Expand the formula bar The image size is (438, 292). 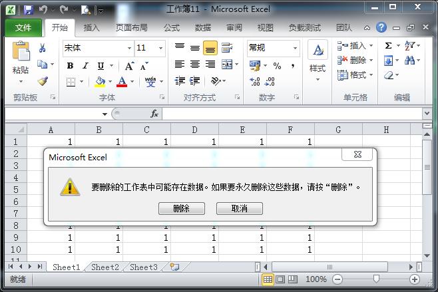427,113
